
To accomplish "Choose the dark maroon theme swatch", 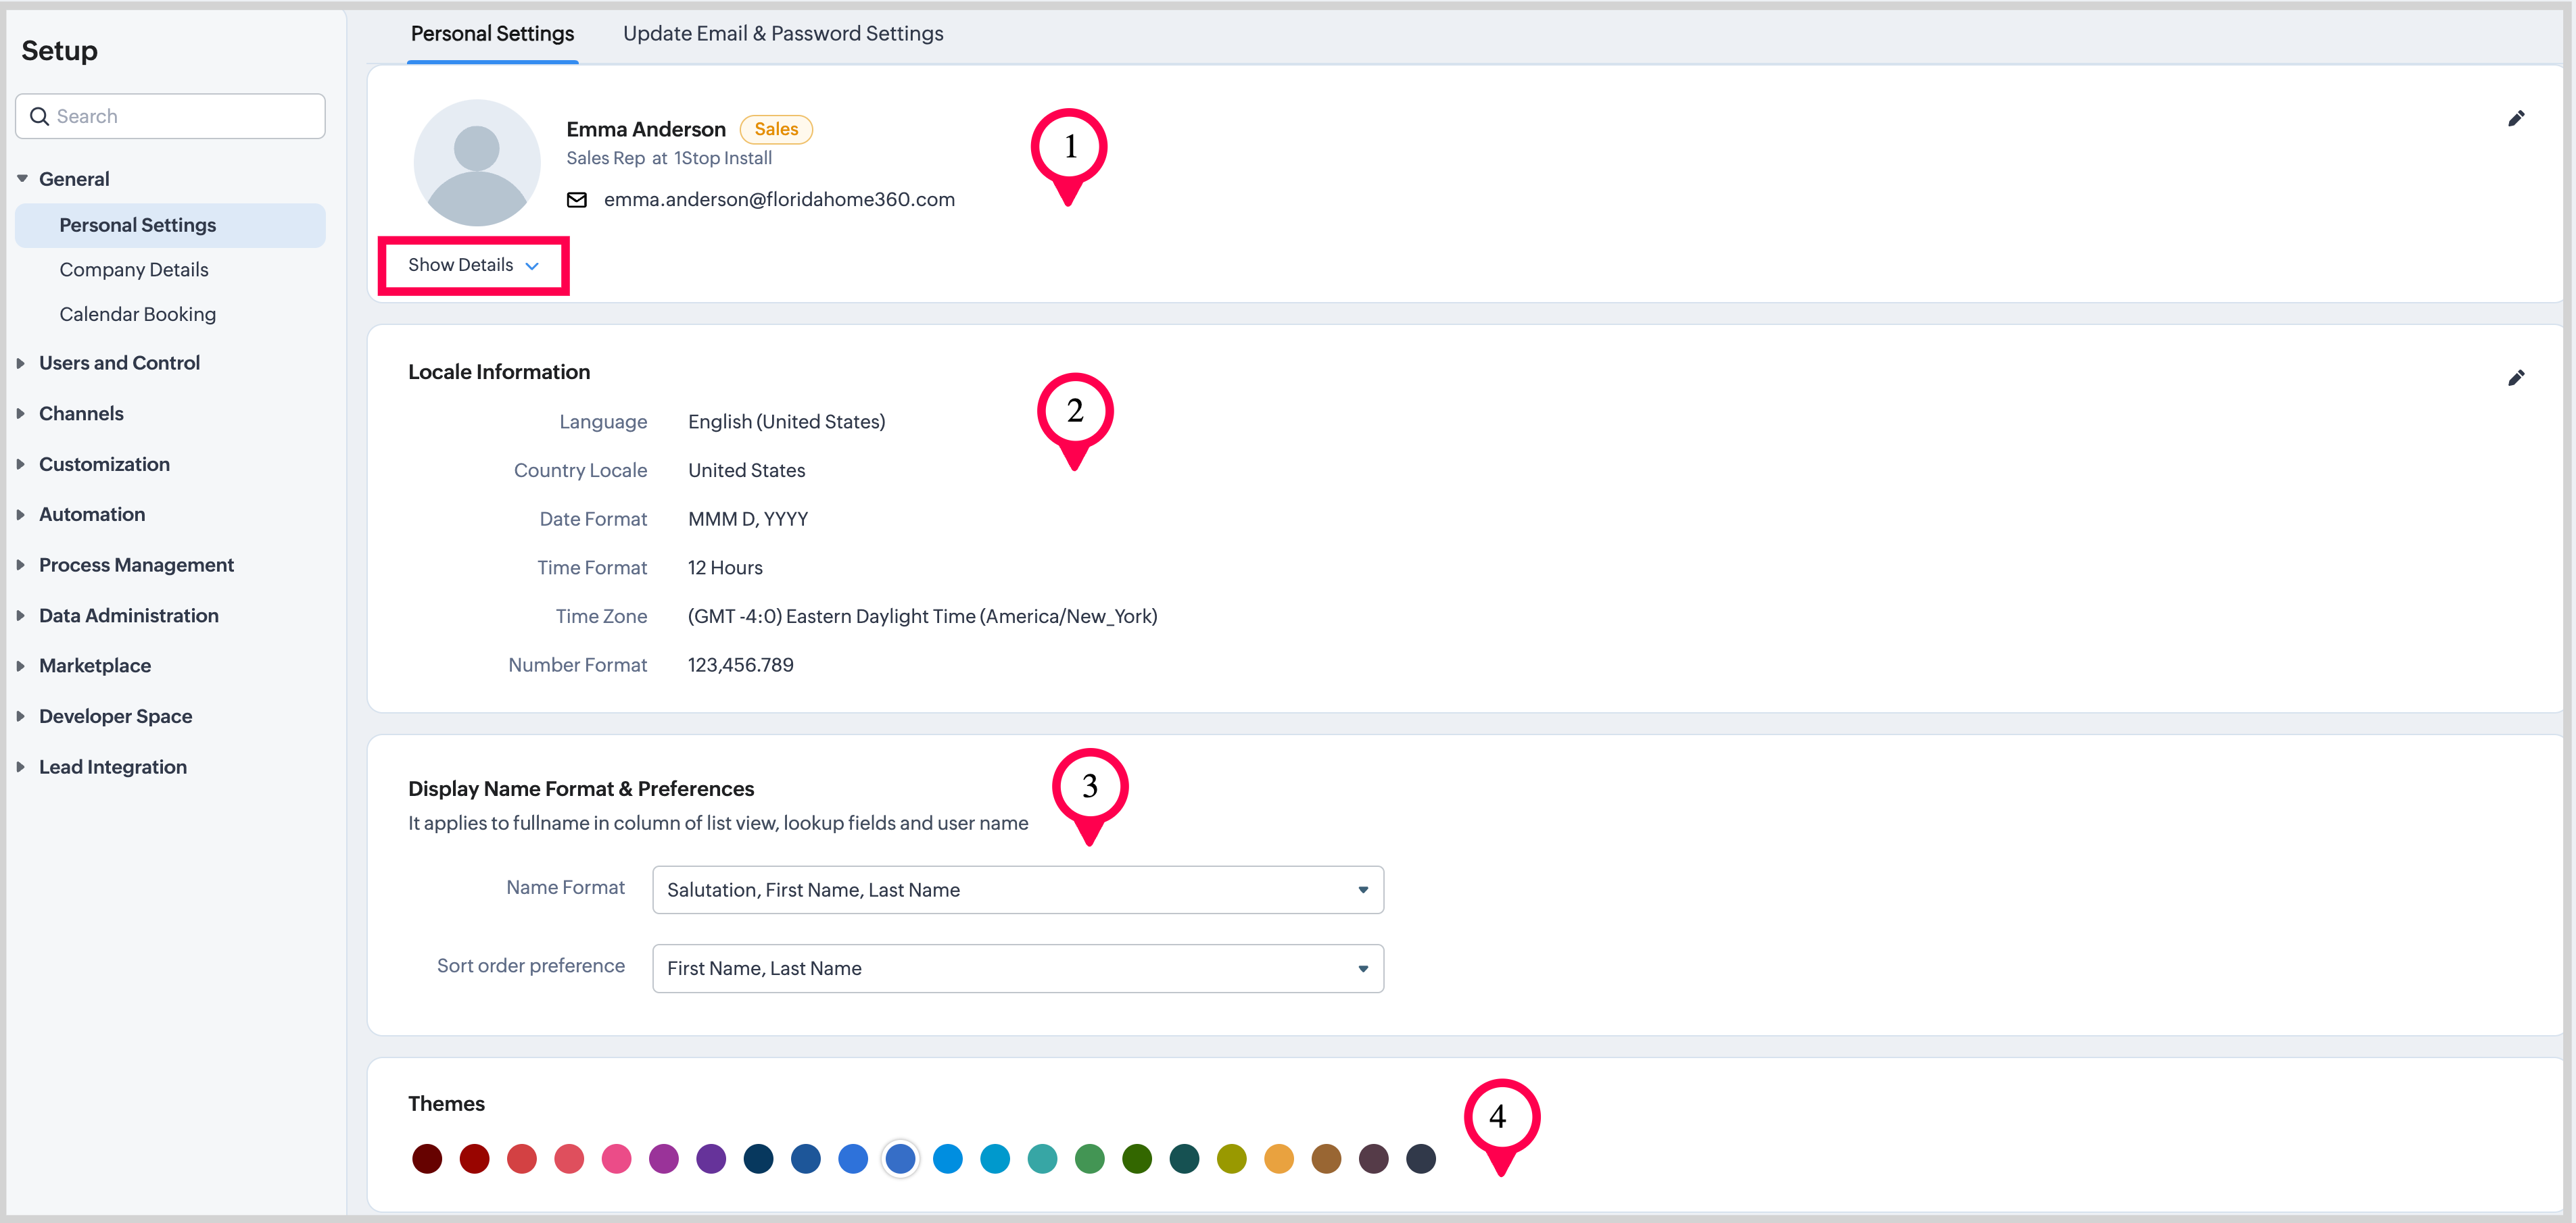I will [427, 1159].
